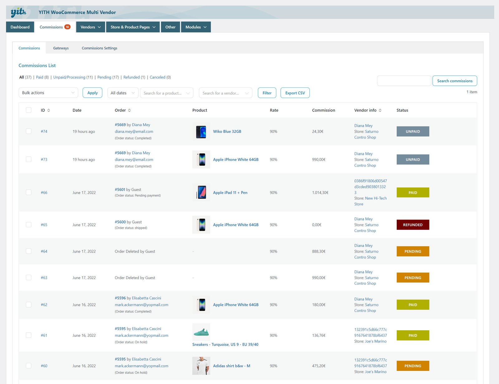Select checkbox for commission #64
The width and height of the screenshot is (499, 384).
click(x=29, y=251)
